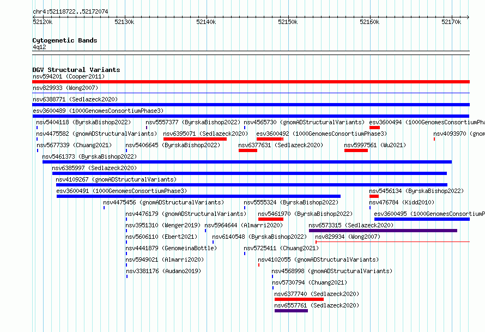Image resolution: width=485 pixels, height=332 pixels.
Task: Select nsv6377631 (Sedlazeck2020) label
Action: [x=281, y=145]
